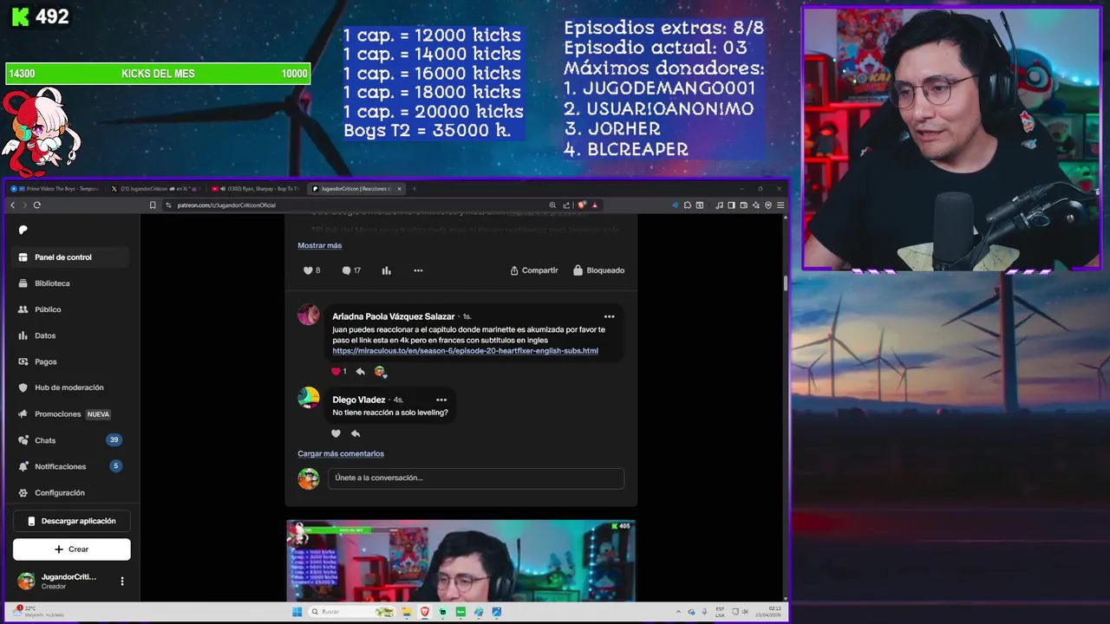The width and height of the screenshot is (1110, 624).
Task: Bookmark this page icon
Action: (x=153, y=205)
